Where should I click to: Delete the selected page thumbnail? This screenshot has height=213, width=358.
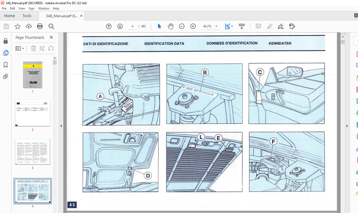pyautogui.click(x=33, y=48)
